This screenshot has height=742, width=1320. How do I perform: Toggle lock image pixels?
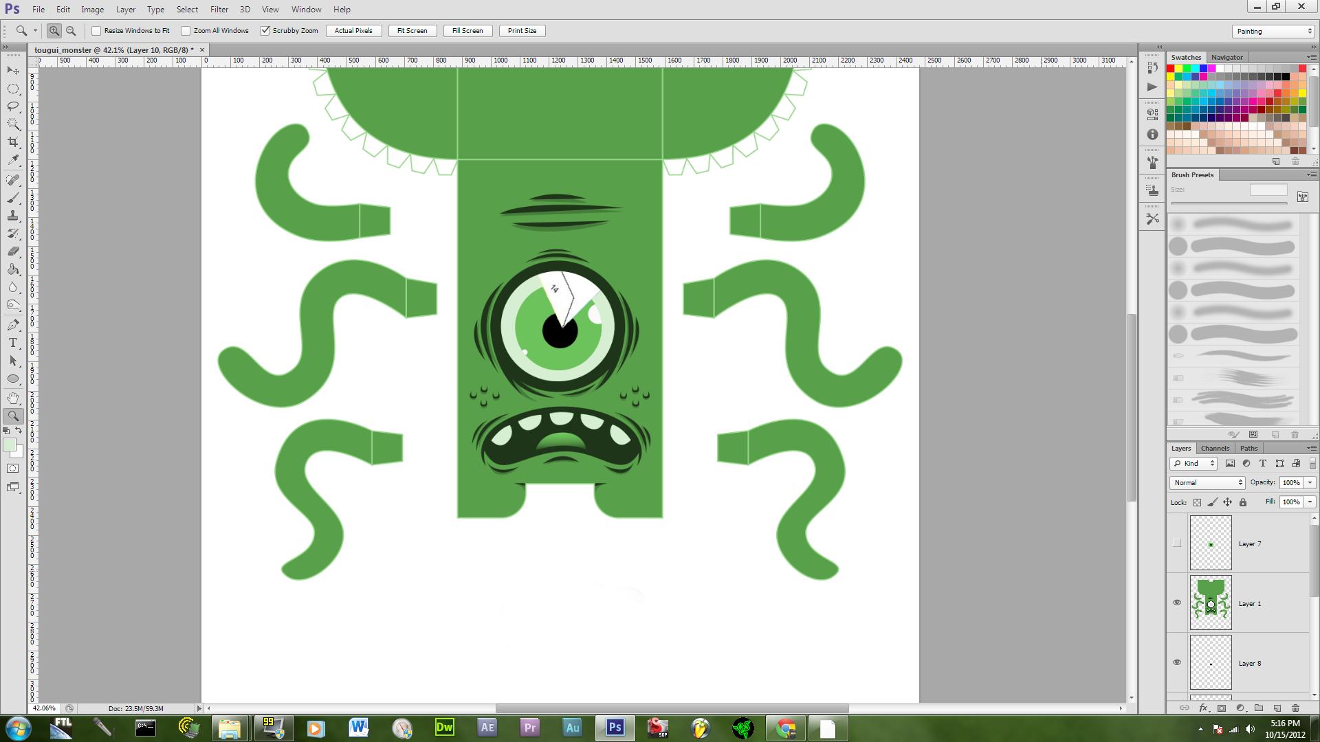tap(1213, 502)
